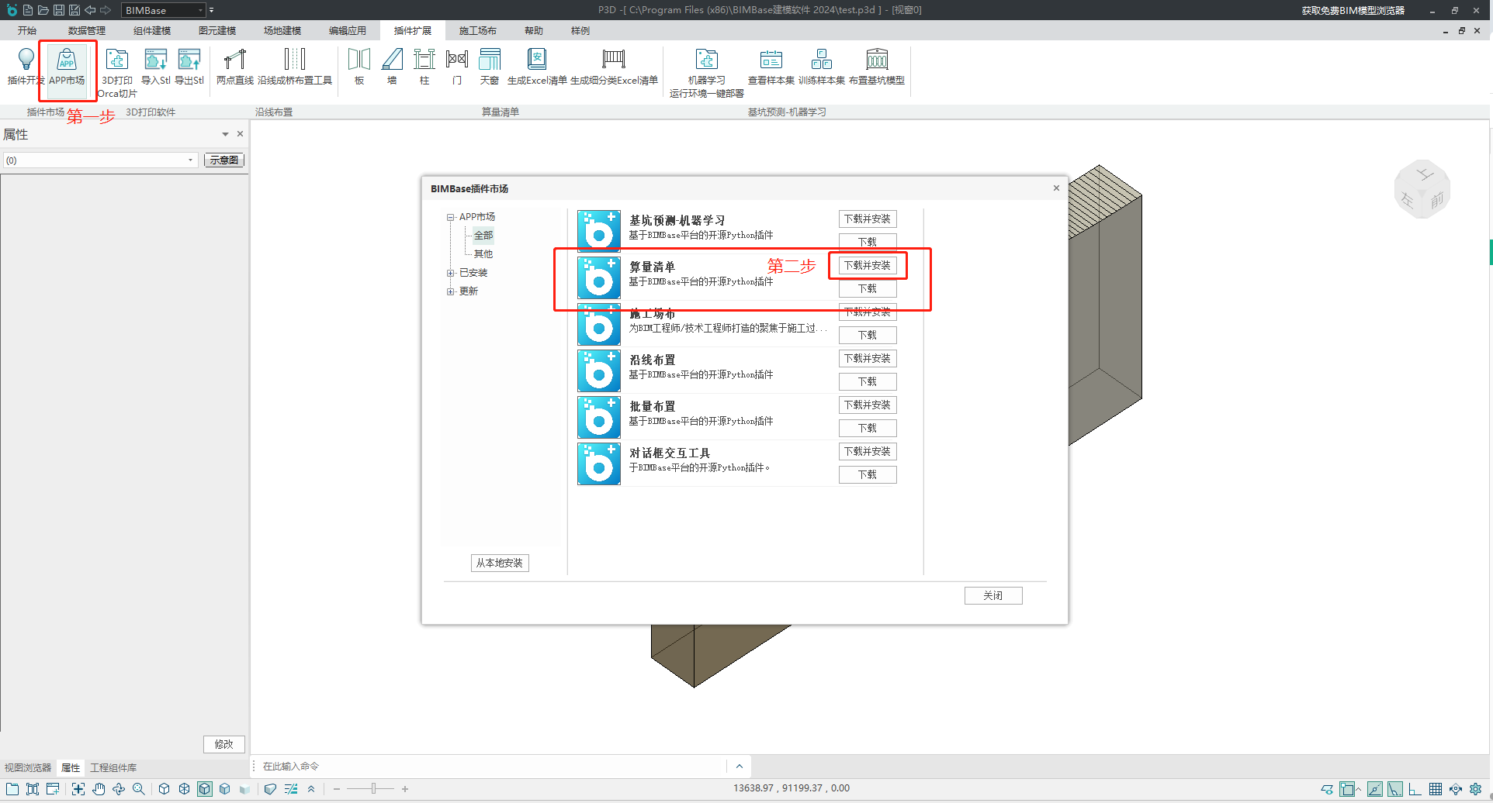
Task: Click the 插件开发 lightbulb icon
Action: pyautogui.click(x=26, y=60)
